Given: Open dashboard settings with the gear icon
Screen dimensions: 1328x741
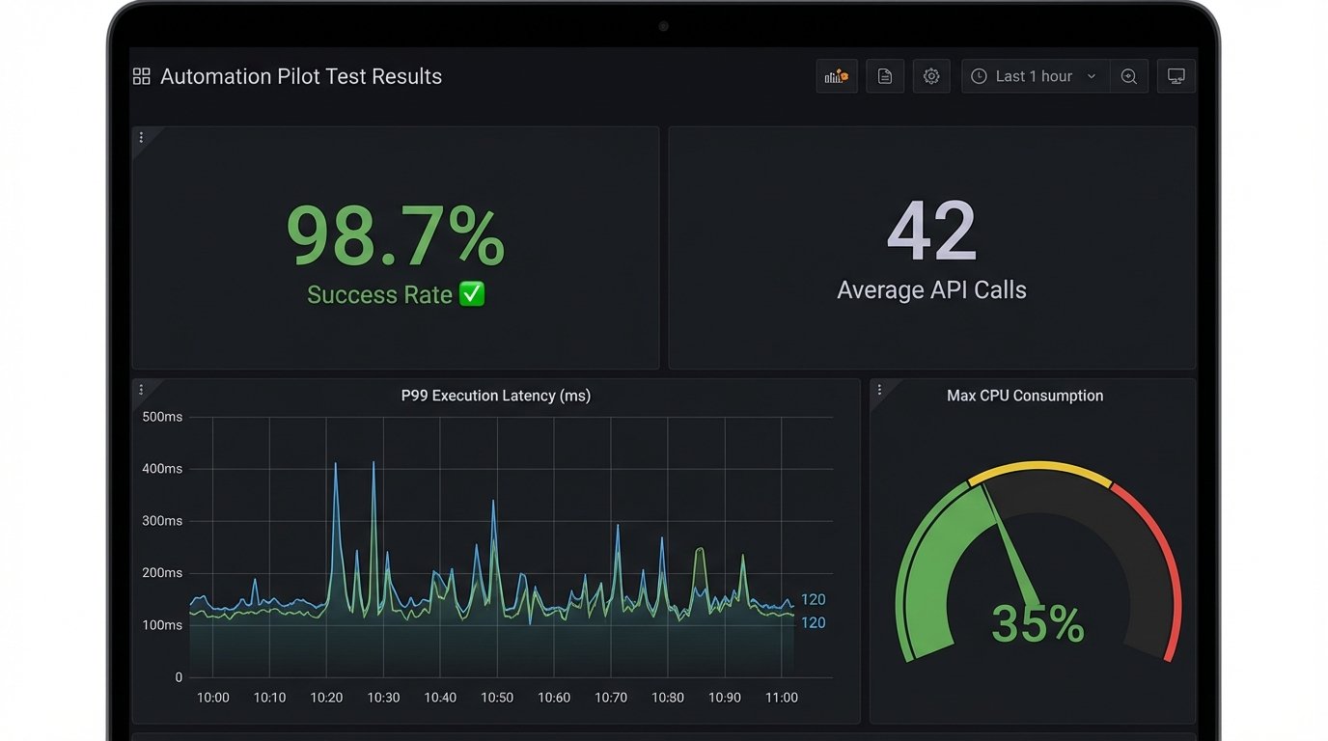Looking at the screenshot, I should click(x=931, y=75).
